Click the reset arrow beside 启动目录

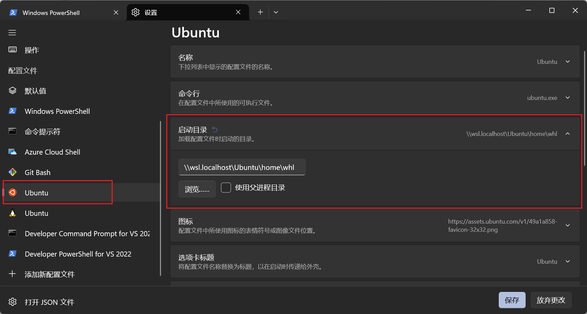point(215,129)
